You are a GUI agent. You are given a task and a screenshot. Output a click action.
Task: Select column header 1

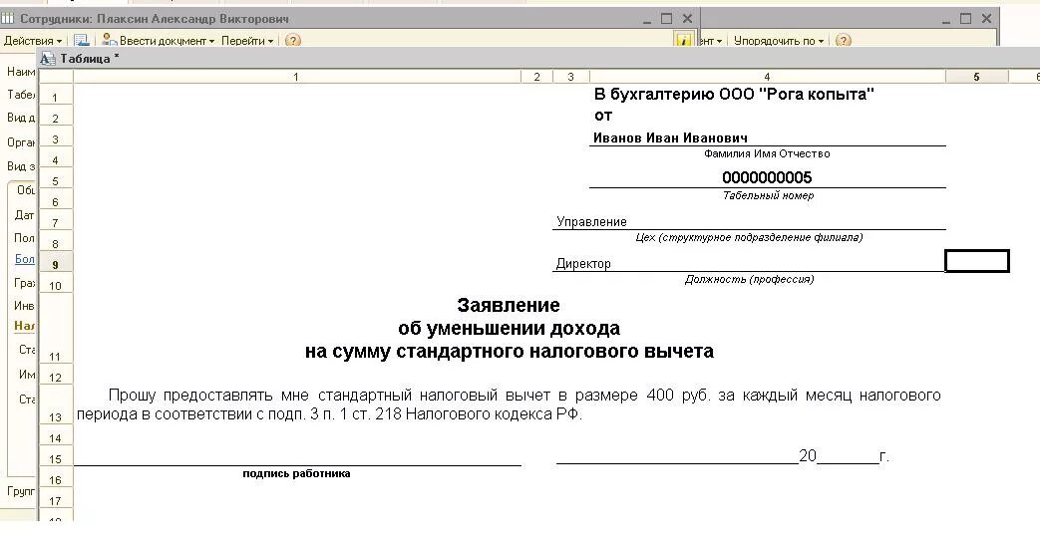coord(296,77)
